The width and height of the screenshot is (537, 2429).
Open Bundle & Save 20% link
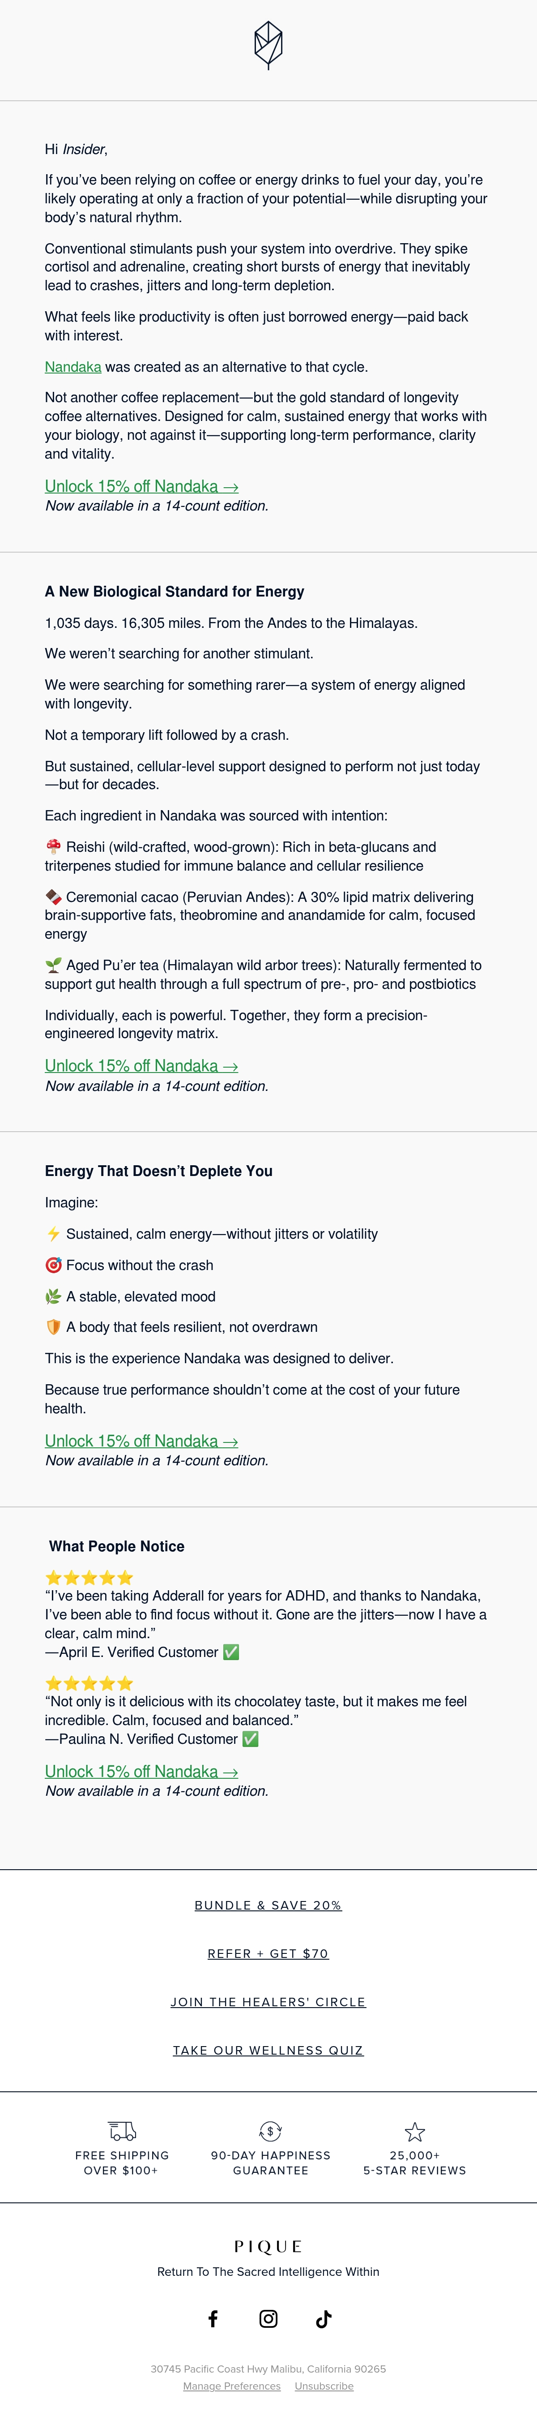pyautogui.click(x=268, y=1905)
